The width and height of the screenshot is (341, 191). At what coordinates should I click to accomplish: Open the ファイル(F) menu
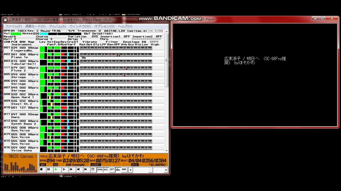pos(13,26)
